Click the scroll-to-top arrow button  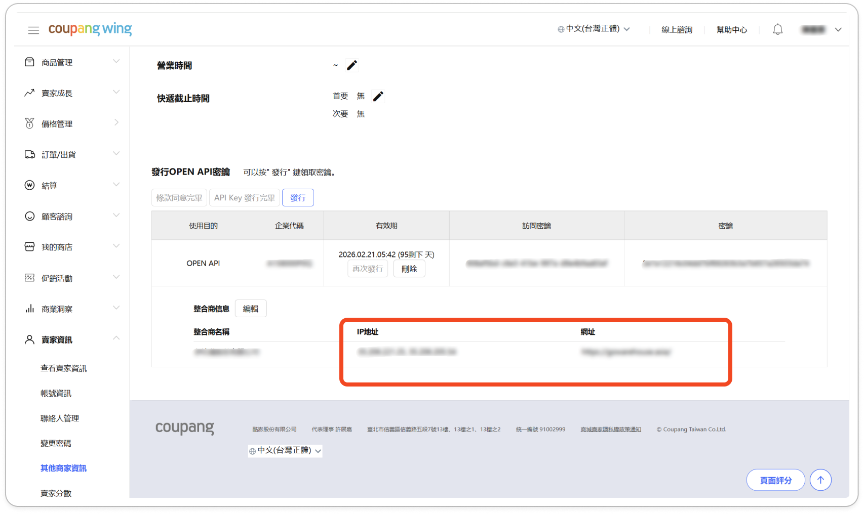click(x=820, y=480)
